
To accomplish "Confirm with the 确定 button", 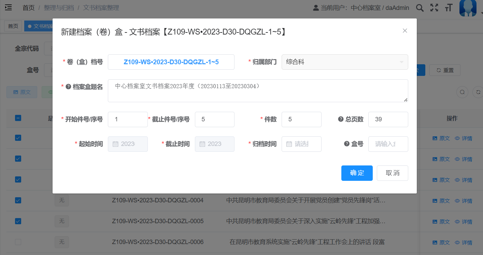I will (357, 173).
